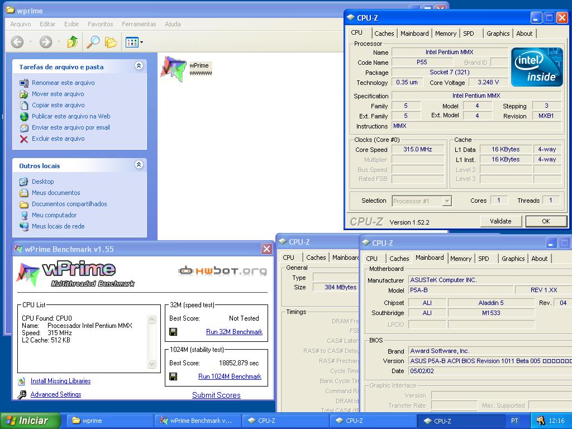
Task: Open the Exibir menu
Action: tap(71, 24)
